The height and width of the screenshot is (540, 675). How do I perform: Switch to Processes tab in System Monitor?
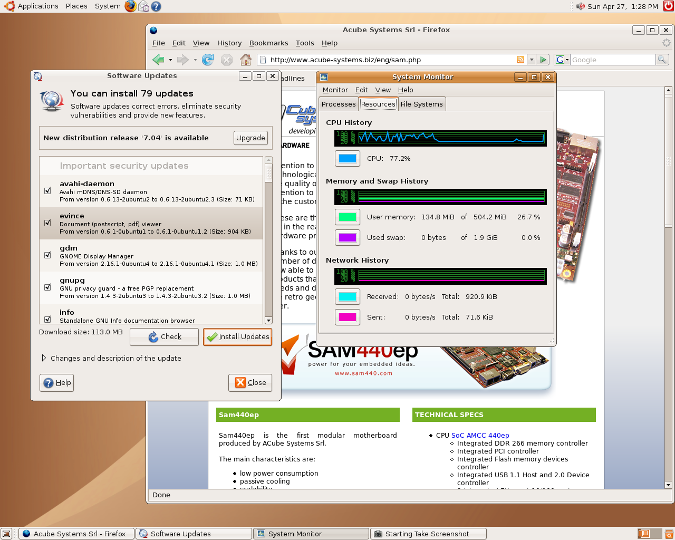pos(339,104)
